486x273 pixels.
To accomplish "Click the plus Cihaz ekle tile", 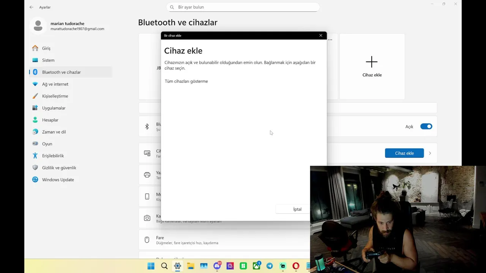I will pos(372,66).
